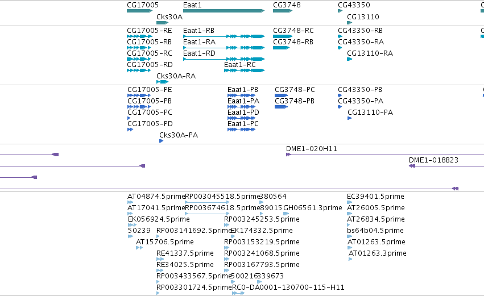Viewport: 484px width, 296px height.
Task: Select the DME1-018B23 clone feature
Action: (x=446, y=166)
